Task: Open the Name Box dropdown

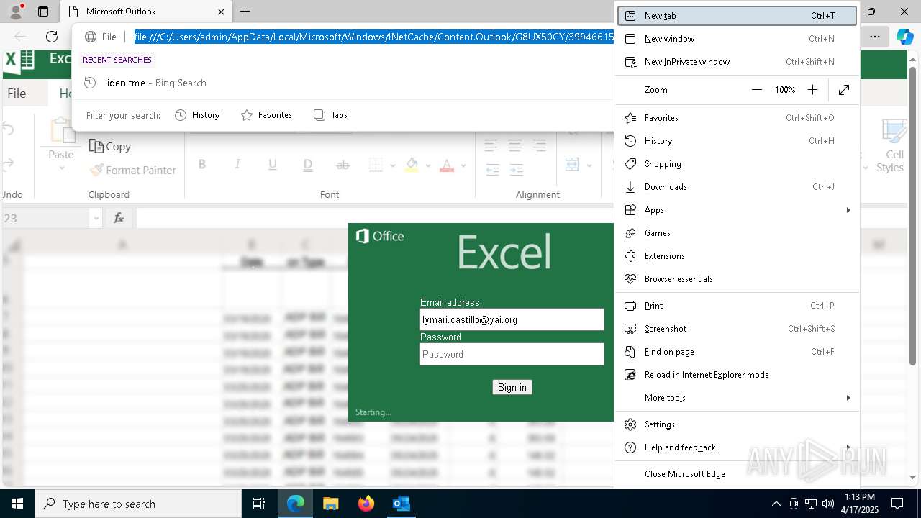Action: pyautogui.click(x=96, y=218)
